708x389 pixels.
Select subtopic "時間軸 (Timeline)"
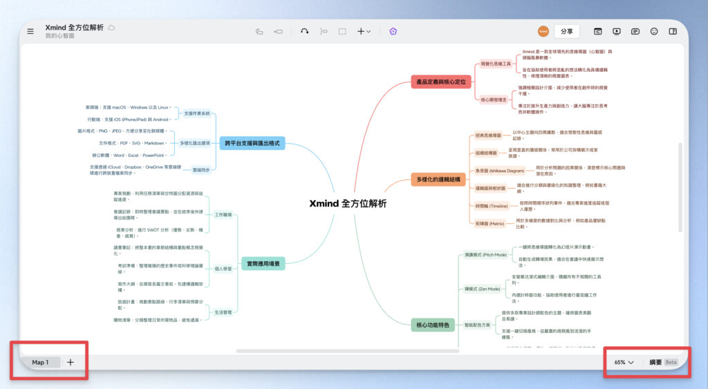[x=492, y=206]
